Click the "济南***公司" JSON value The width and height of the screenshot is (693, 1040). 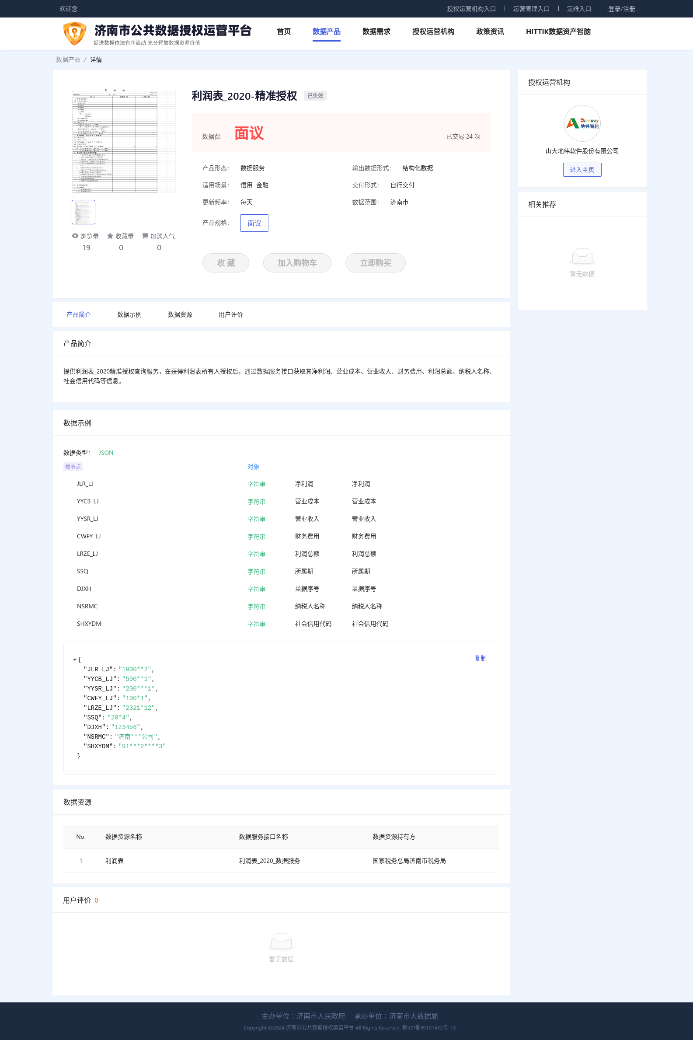[x=136, y=737]
